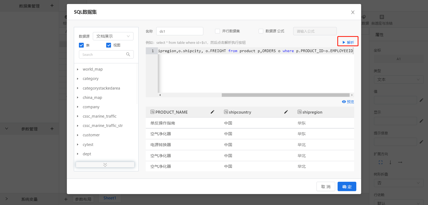Expand the customer table node
Screen dimensions: 428x205
click(x=78, y=135)
